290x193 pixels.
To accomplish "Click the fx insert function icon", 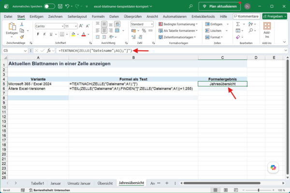I will tap(49, 51).
